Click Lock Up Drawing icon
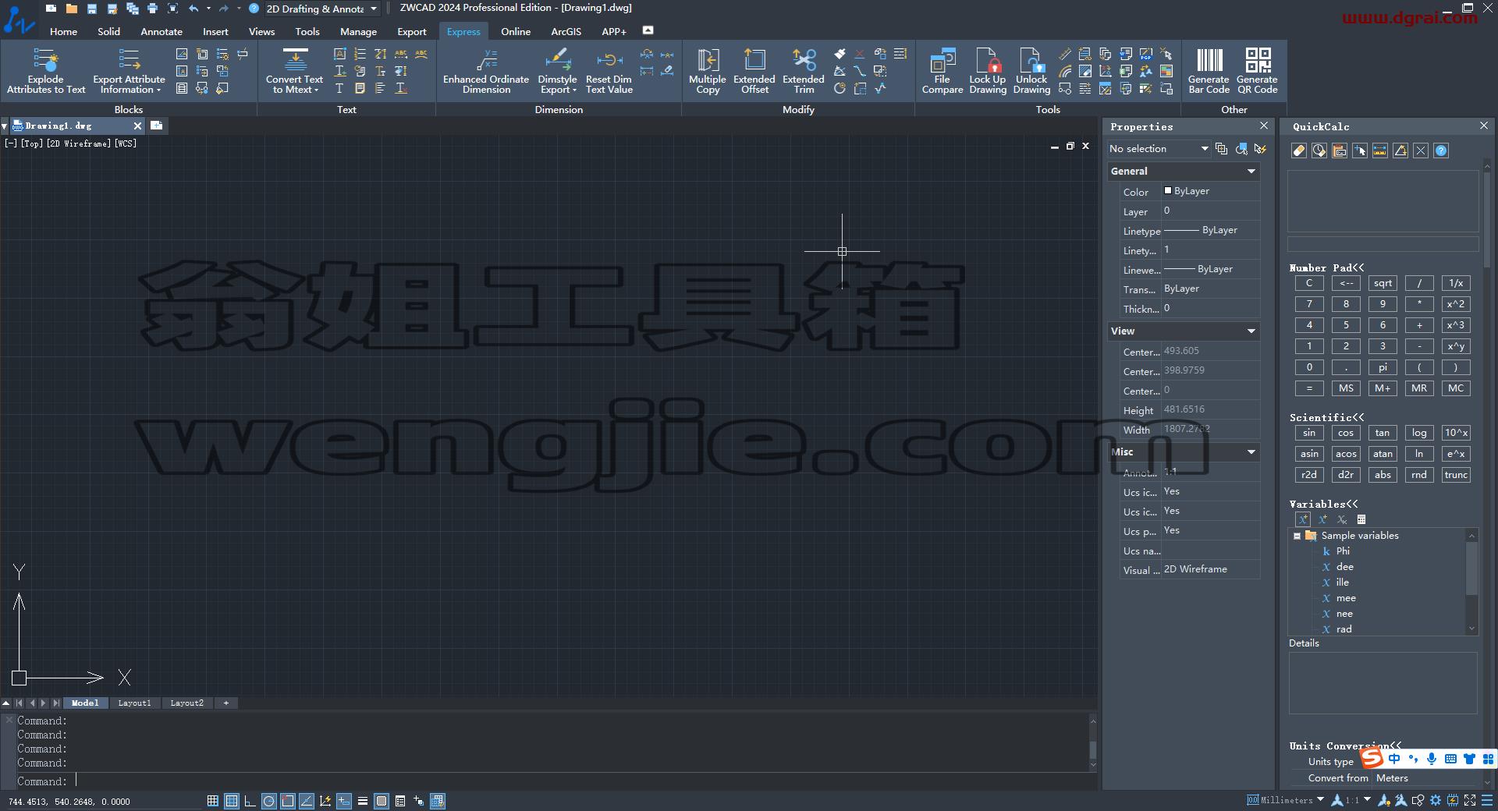The width and height of the screenshot is (1498, 811). (988, 71)
